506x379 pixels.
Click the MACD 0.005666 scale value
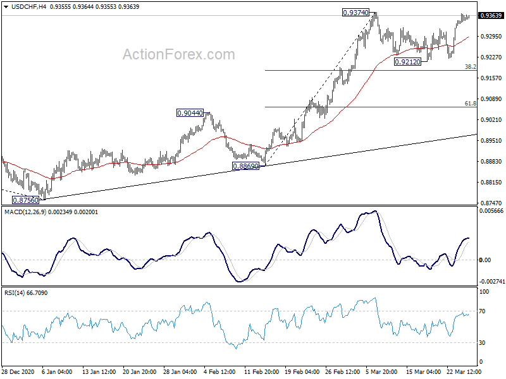(x=491, y=211)
